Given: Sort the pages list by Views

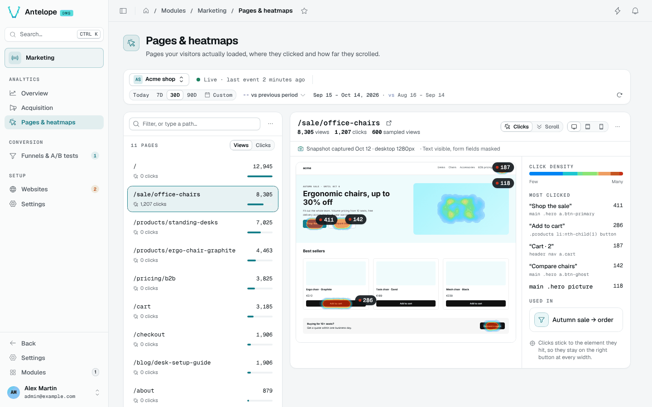Looking at the screenshot, I should (241, 145).
